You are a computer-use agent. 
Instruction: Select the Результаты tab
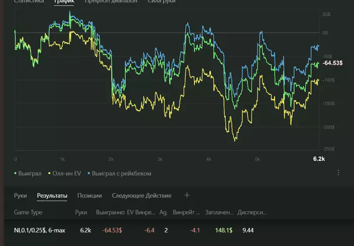52,195
